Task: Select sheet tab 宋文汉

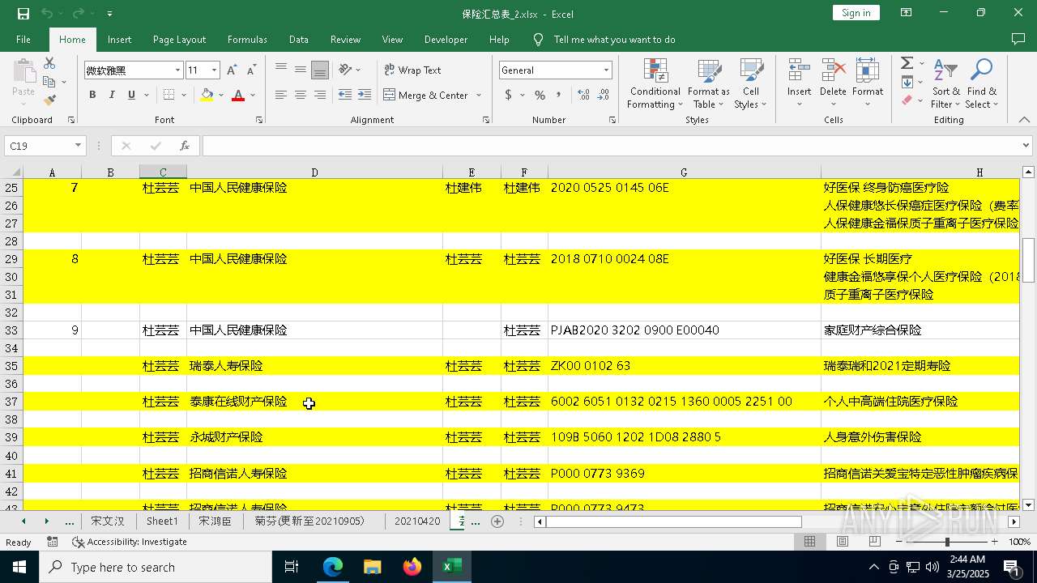Action: point(108,521)
